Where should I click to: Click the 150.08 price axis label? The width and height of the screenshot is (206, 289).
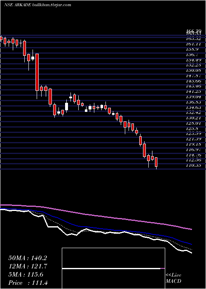194,71
